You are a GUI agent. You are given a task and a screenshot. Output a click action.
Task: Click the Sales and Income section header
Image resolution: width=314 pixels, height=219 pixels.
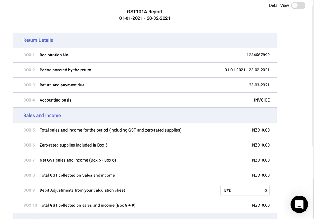click(42, 115)
